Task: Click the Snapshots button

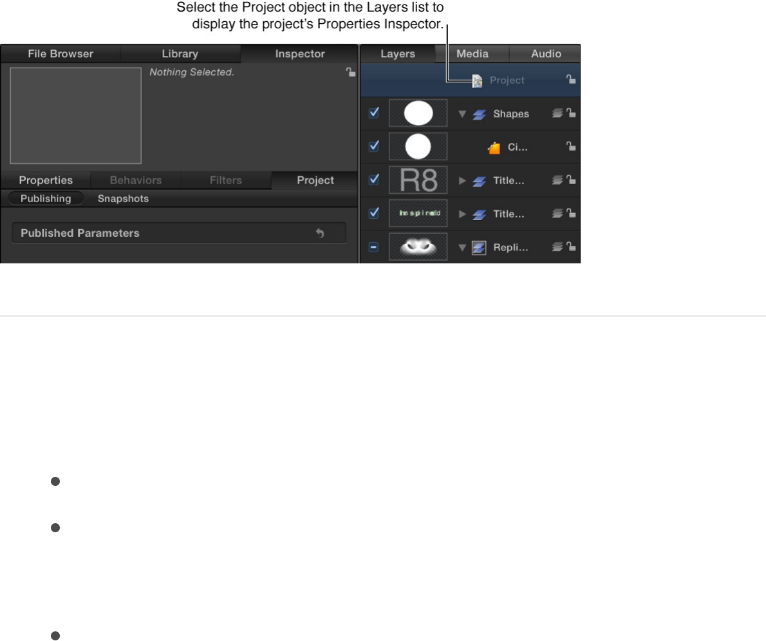Action: (123, 198)
